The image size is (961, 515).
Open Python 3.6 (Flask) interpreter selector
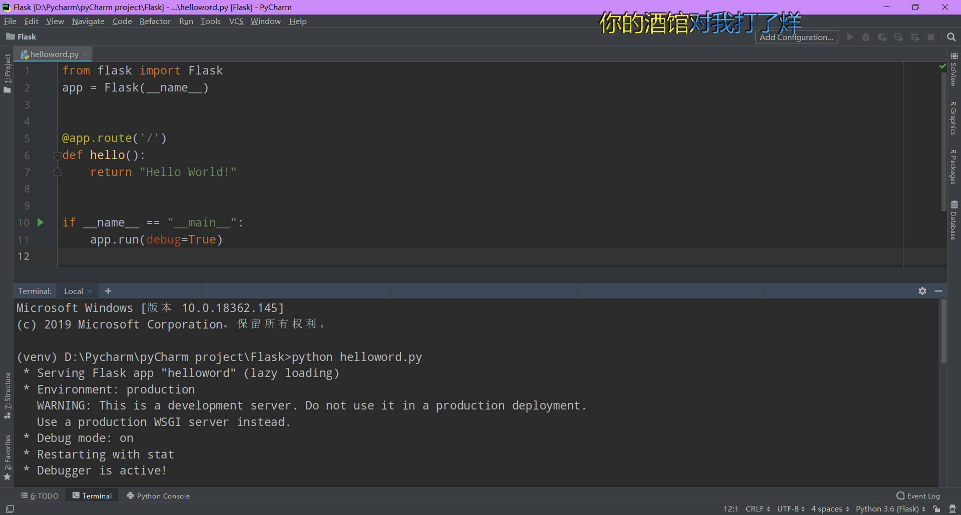coord(890,509)
